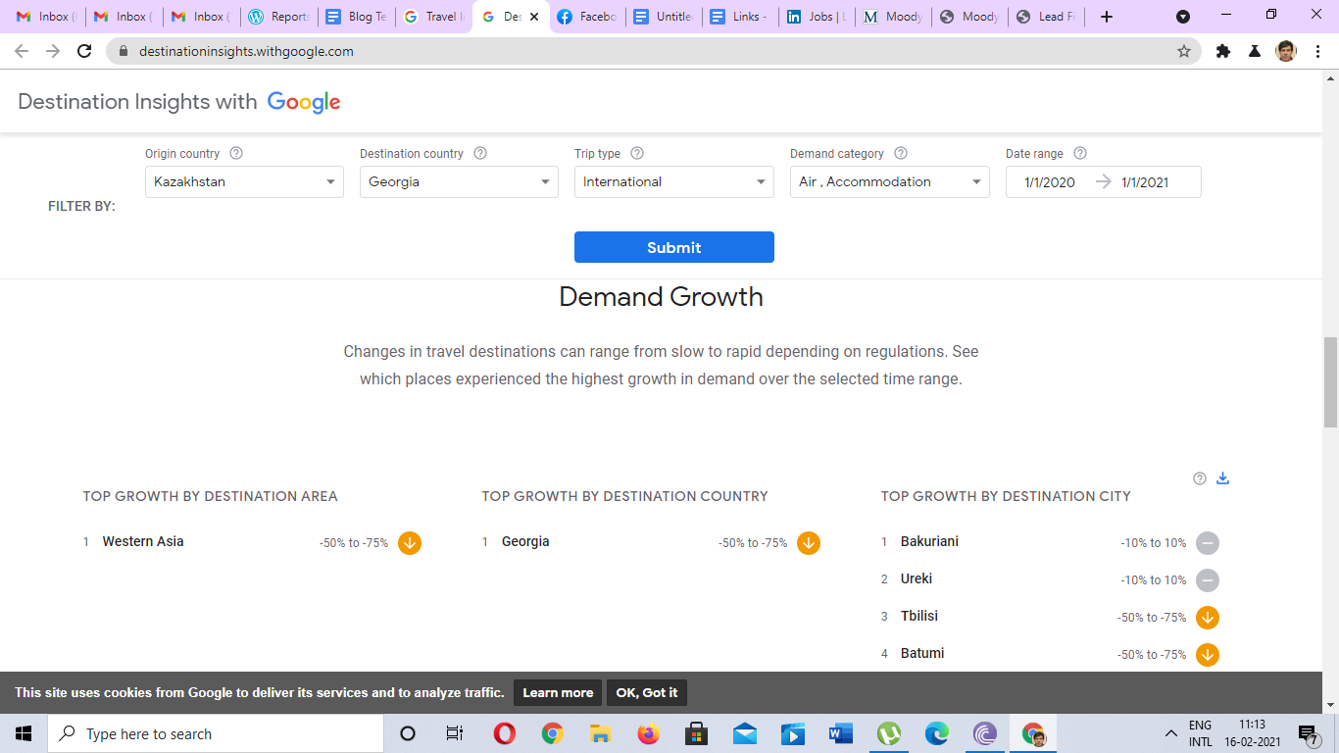Click the Trip type help icon

637,154
